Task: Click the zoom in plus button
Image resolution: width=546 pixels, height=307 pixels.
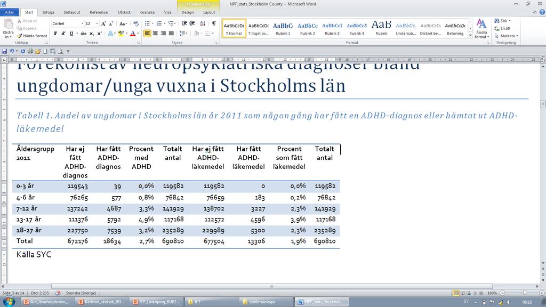Action: [x=542, y=293]
